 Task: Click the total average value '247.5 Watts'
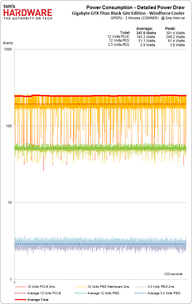pos(146,33)
